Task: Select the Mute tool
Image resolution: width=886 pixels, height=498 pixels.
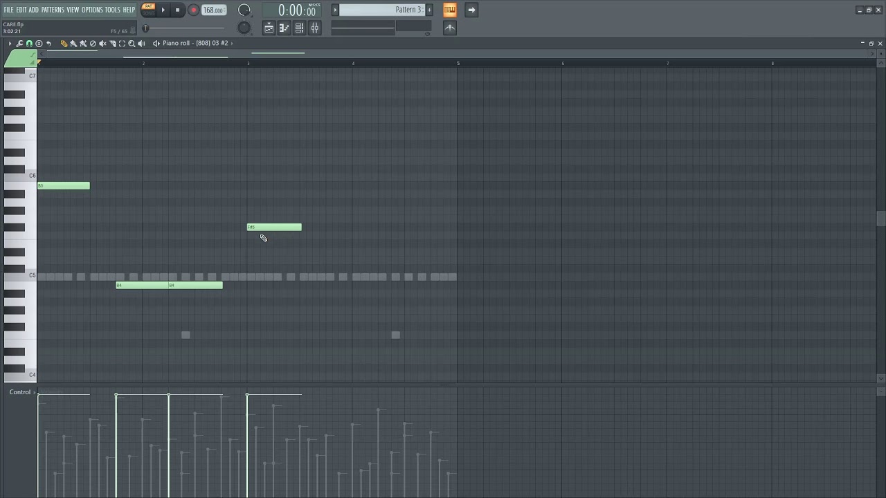Action: tap(102, 44)
